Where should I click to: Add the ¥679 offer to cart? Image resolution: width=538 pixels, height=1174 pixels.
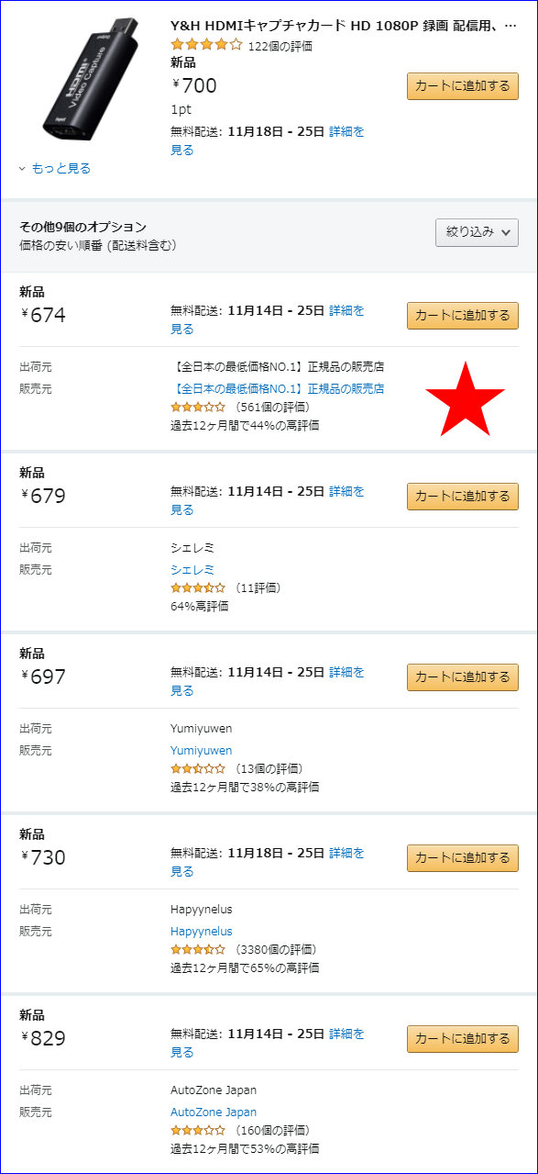pyautogui.click(x=463, y=497)
